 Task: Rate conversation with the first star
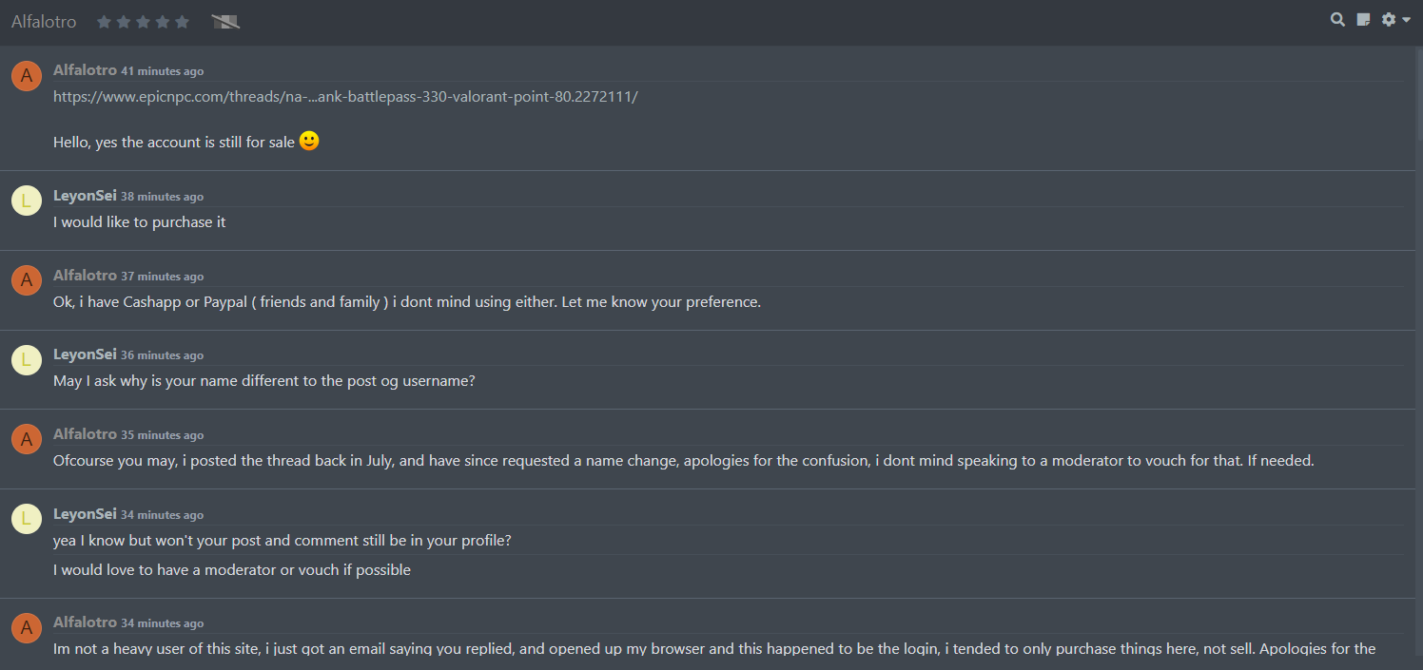104,22
